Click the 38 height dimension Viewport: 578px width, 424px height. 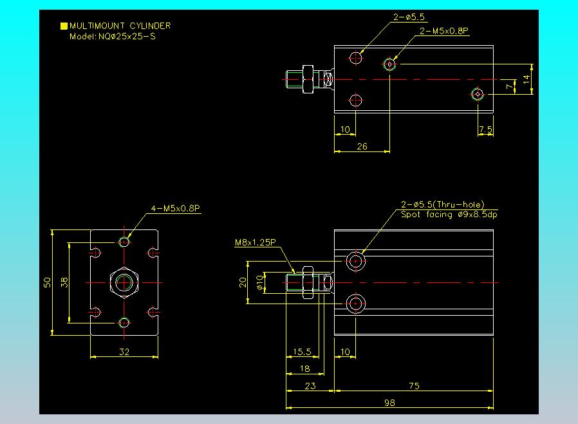pos(64,283)
